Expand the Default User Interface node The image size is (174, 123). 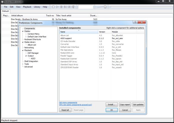pyautogui.click(x=26, y=37)
